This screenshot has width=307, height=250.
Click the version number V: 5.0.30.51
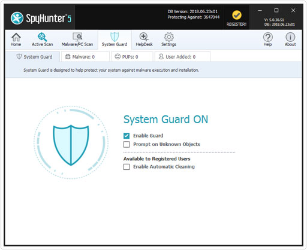click(274, 20)
